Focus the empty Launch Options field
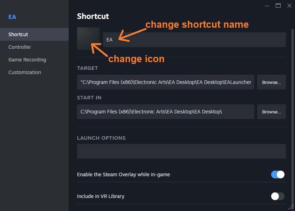Screen dimensions: 295x211 click(181, 151)
